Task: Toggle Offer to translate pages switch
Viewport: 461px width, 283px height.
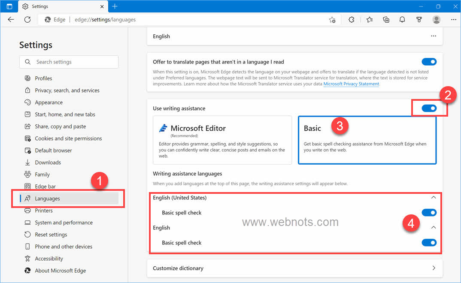Action: coord(429,62)
